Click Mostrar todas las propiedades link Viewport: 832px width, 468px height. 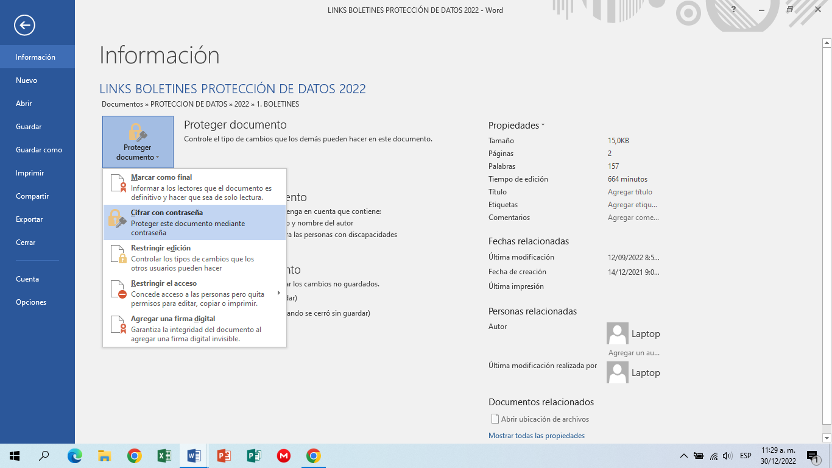point(536,435)
